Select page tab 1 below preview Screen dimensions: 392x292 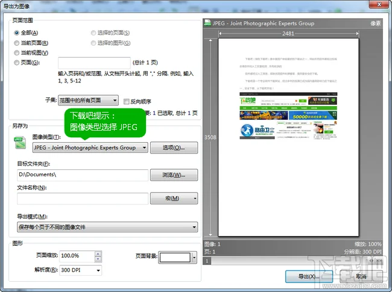pyautogui.click(x=207, y=261)
